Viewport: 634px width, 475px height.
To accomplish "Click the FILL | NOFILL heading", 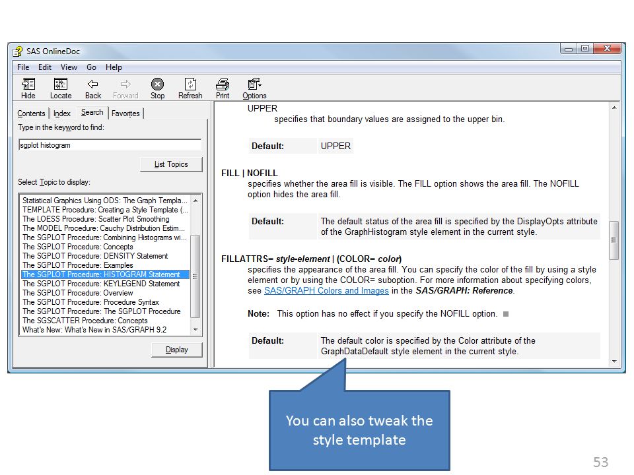I will coord(250,174).
